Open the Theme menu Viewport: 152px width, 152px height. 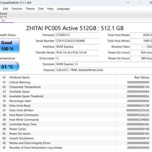point(30,9)
